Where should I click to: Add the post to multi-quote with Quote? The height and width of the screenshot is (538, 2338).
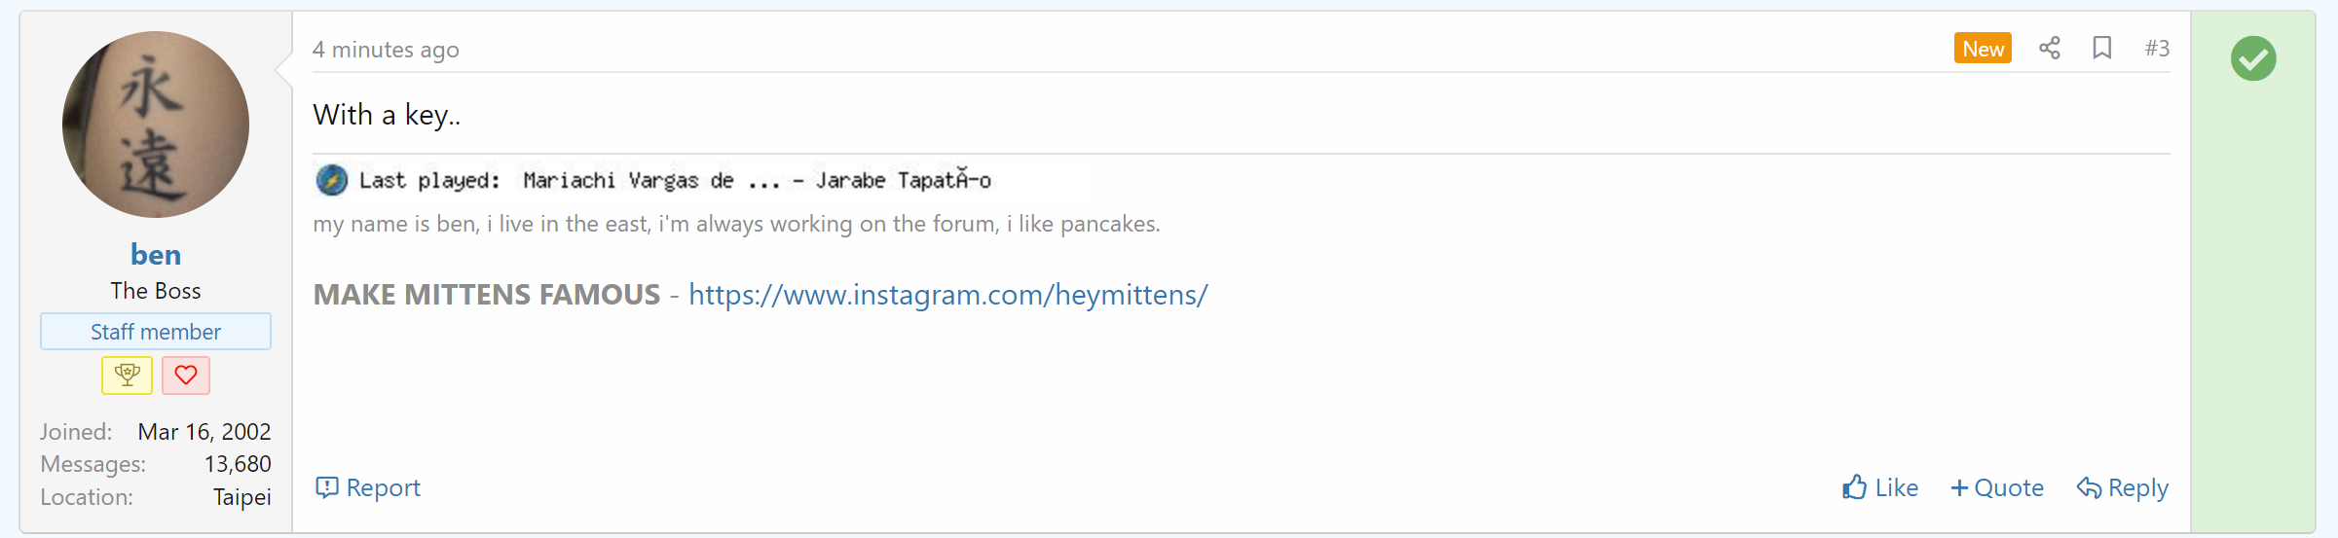coord(1997,487)
